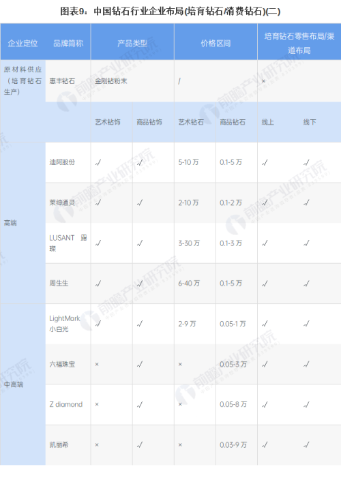
Task: Click the 企业定位 column header
Action: click(23, 43)
